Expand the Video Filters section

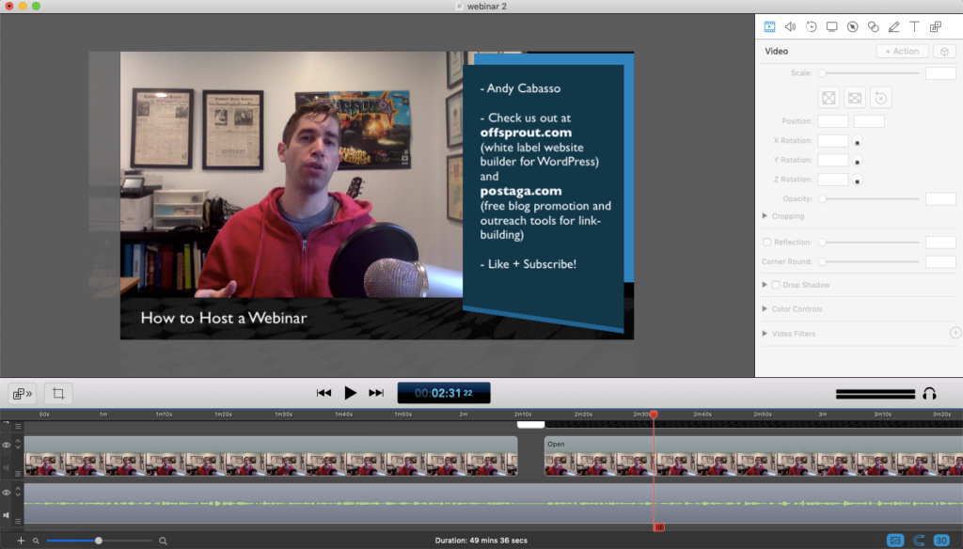point(765,334)
